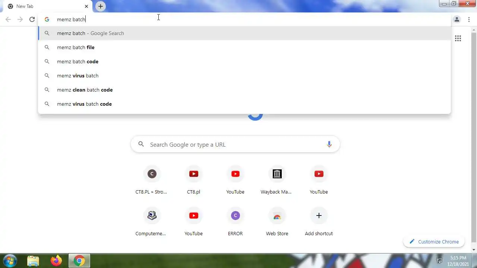Click the network icon in the system tray
Image resolution: width=477 pixels, height=268 pixels.
[439, 261]
